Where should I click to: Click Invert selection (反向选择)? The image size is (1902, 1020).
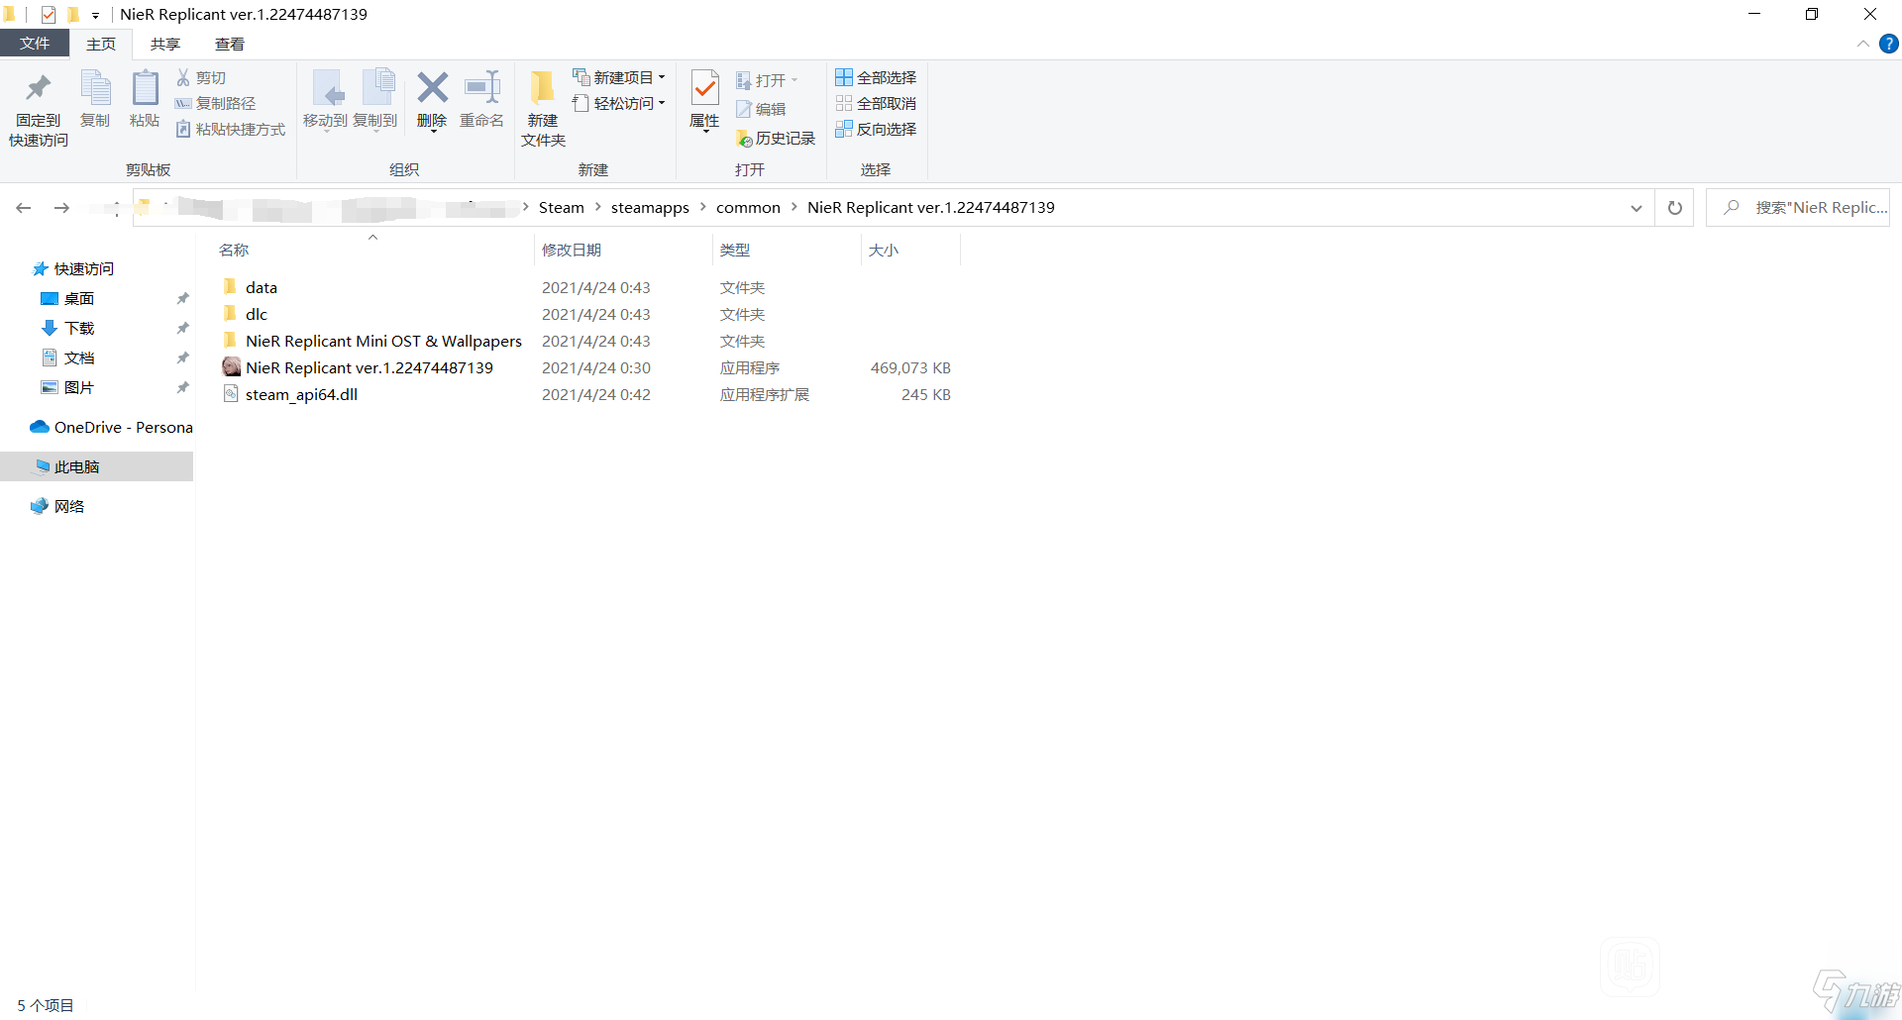pos(876,130)
